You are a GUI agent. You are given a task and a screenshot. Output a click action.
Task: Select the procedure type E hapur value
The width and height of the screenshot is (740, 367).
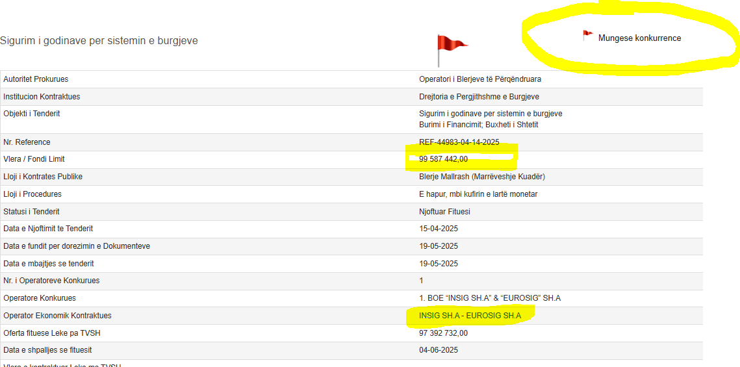(x=478, y=194)
